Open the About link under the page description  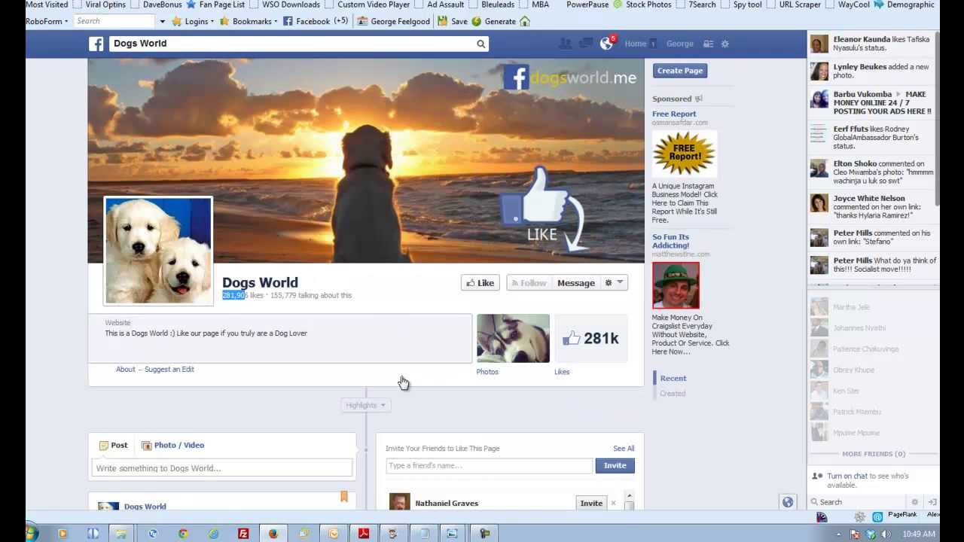click(126, 370)
